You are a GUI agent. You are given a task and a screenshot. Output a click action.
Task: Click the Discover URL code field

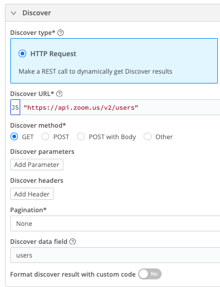(120, 107)
